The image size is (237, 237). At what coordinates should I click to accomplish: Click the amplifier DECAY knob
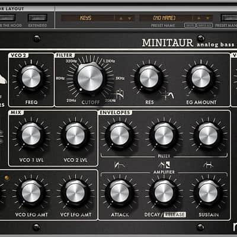[164, 193]
